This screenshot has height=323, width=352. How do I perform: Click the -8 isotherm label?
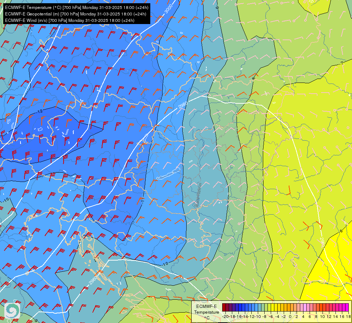point(254,78)
